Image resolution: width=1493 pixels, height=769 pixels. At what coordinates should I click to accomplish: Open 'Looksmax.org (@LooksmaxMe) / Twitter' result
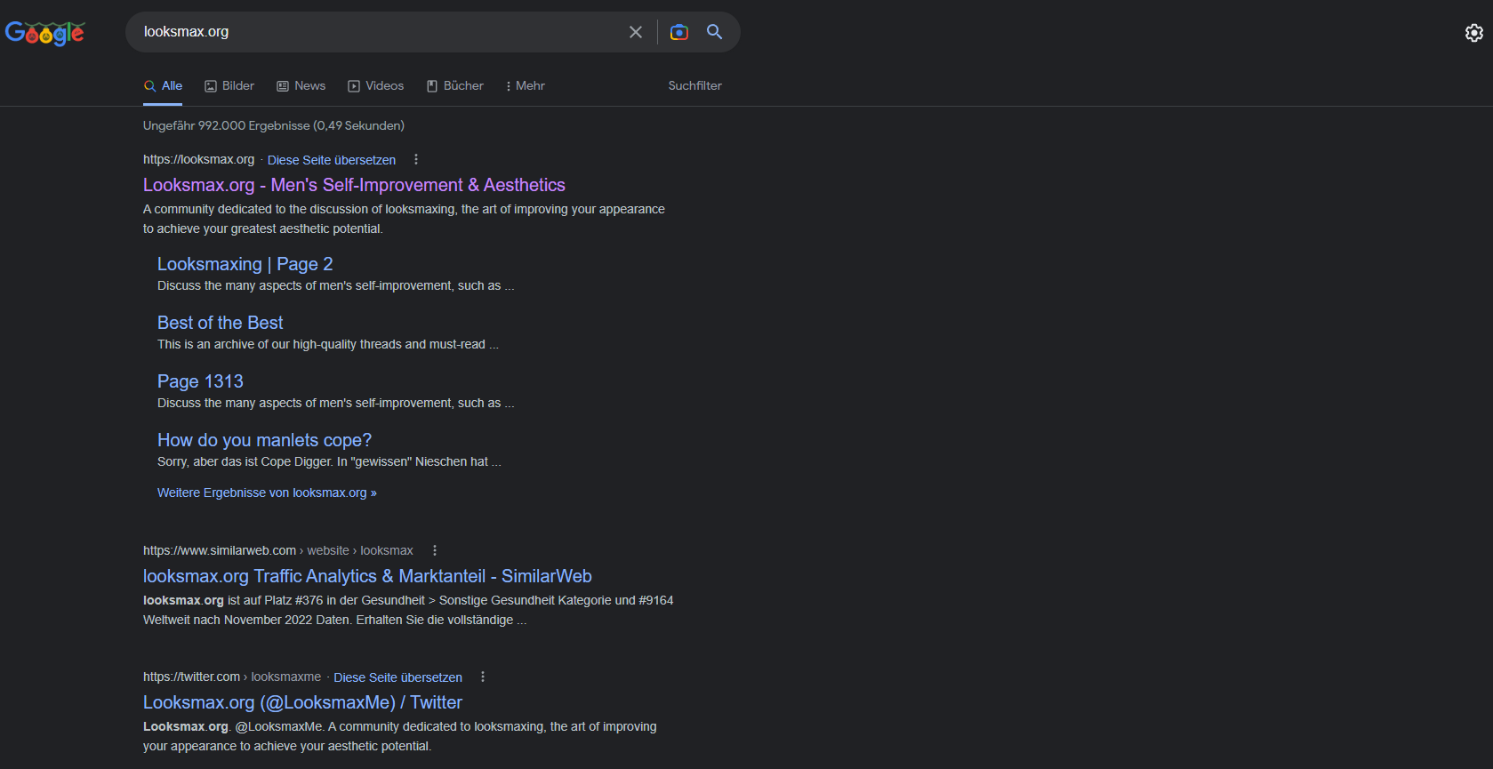click(x=302, y=702)
